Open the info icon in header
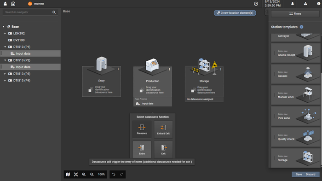The width and height of the screenshot is (322, 181). tap(318, 4)
